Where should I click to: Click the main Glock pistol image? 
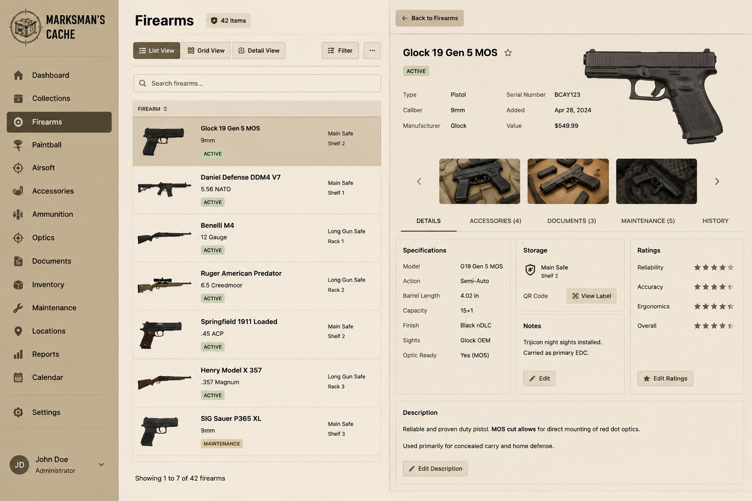[x=654, y=95]
